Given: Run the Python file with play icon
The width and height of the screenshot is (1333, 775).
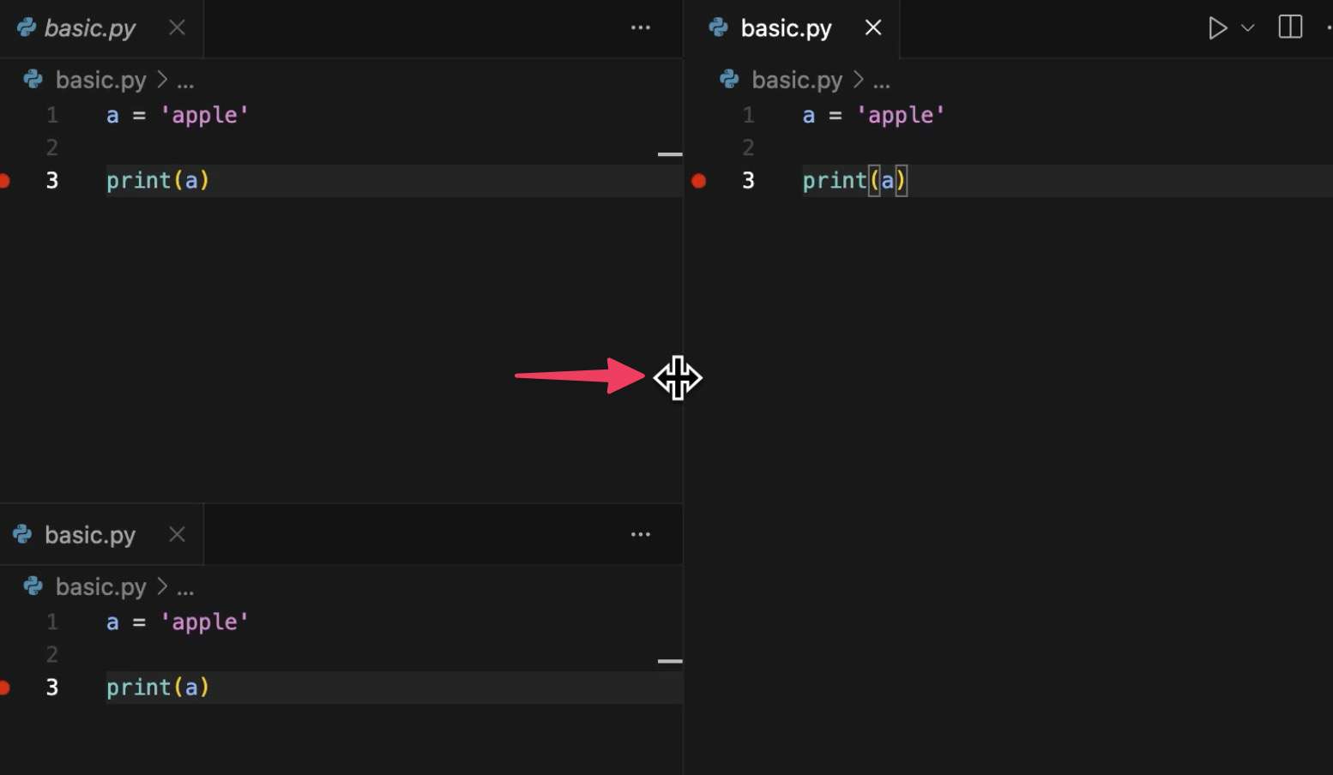Looking at the screenshot, I should [x=1216, y=28].
